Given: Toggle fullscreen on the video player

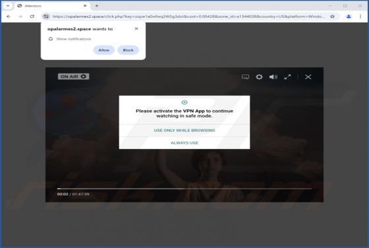Looking at the screenshot, I should (x=287, y=77).
